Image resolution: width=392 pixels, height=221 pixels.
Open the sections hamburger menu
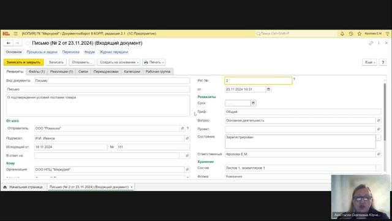15,34
